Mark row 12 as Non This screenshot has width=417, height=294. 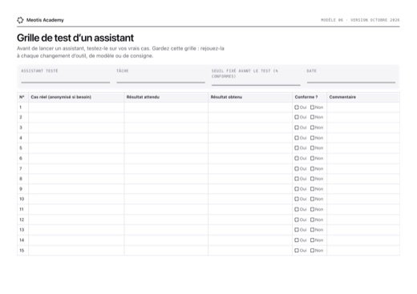pyautogui.click(x=312, y=219)
